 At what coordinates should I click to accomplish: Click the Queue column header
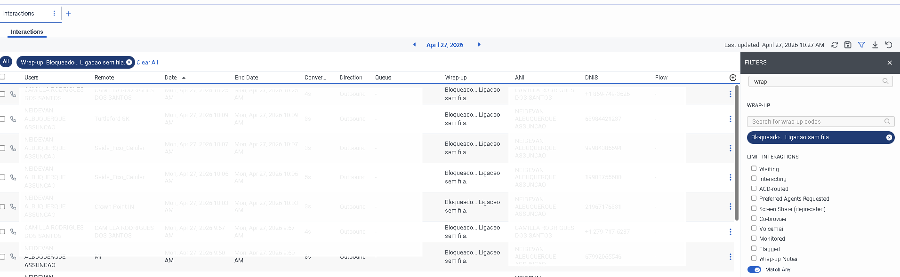pos(383,78)
